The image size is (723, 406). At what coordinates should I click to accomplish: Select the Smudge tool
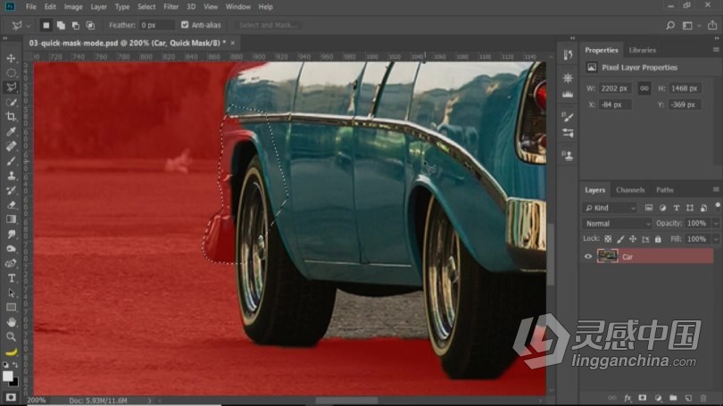coord(11,234)
